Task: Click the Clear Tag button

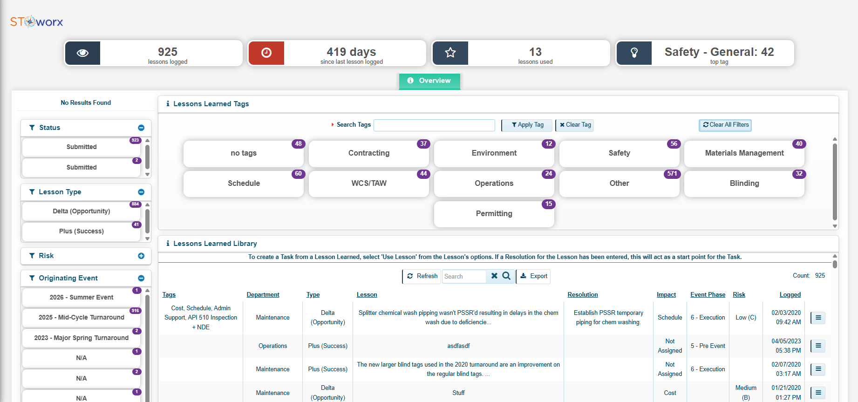Action: (575, 125)
